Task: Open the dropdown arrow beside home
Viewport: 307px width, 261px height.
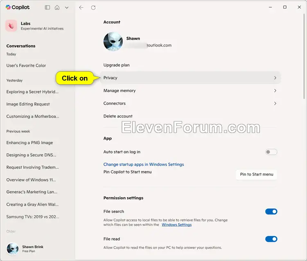Action: 67,8
